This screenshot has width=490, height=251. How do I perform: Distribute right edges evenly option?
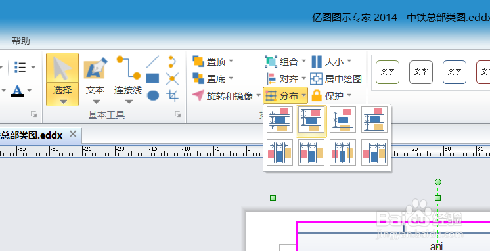point(374,152)
